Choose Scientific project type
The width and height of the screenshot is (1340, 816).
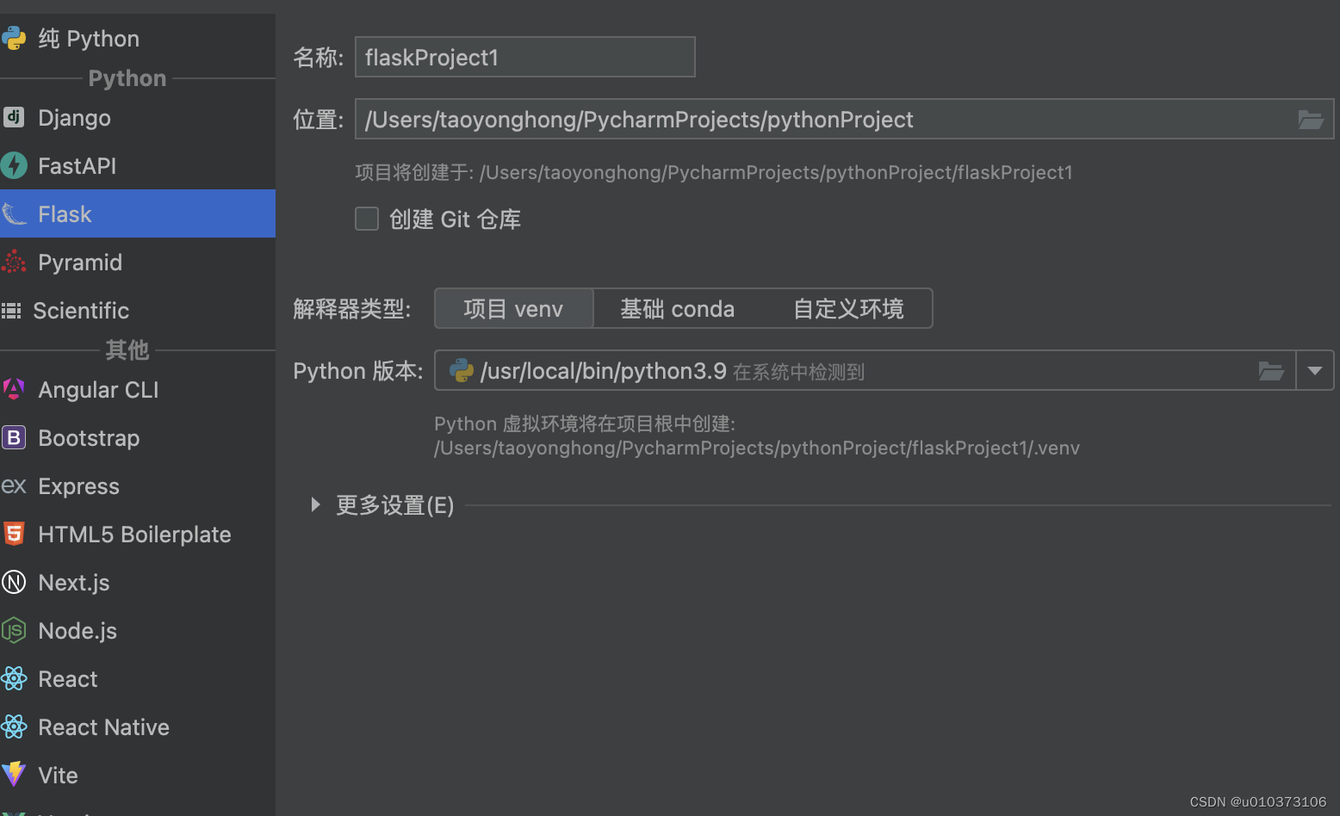coord(138,310)
